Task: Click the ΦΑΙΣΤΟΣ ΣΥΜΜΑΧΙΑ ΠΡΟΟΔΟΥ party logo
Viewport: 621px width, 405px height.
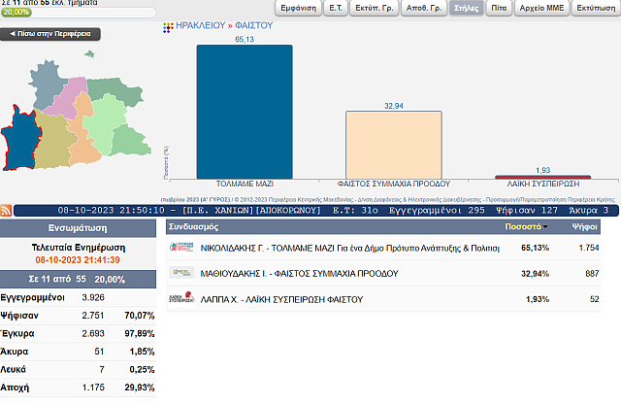Action: 180,273
